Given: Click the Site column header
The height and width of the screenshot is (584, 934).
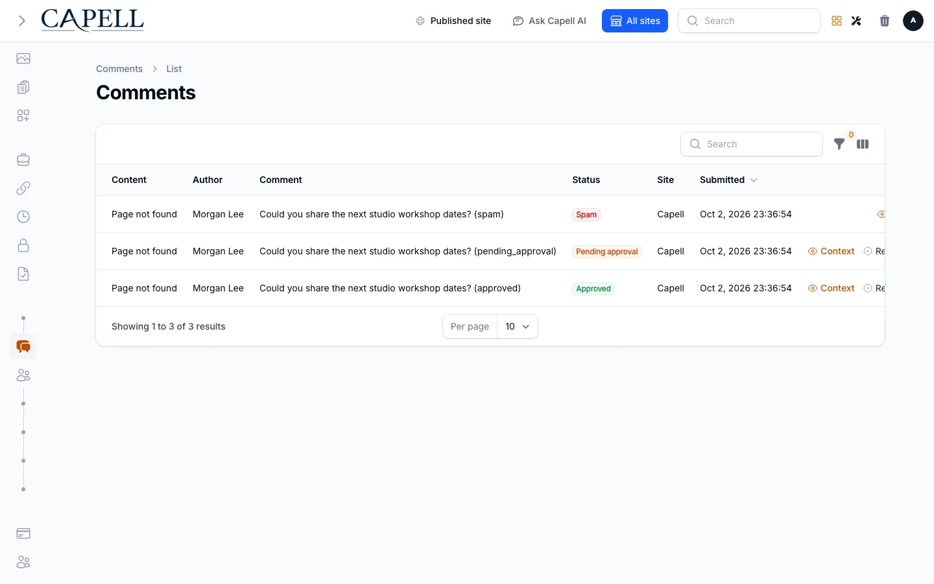Looking at the screenshot, I should 665,180.
